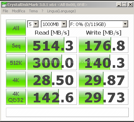Open the Modifica menu
The width and height of the screenshot is (134, 122).
coord(19,11)
